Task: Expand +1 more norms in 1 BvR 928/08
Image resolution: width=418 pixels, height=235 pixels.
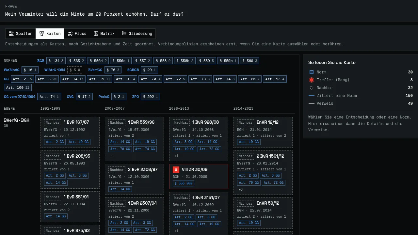Action: (176, 156)
